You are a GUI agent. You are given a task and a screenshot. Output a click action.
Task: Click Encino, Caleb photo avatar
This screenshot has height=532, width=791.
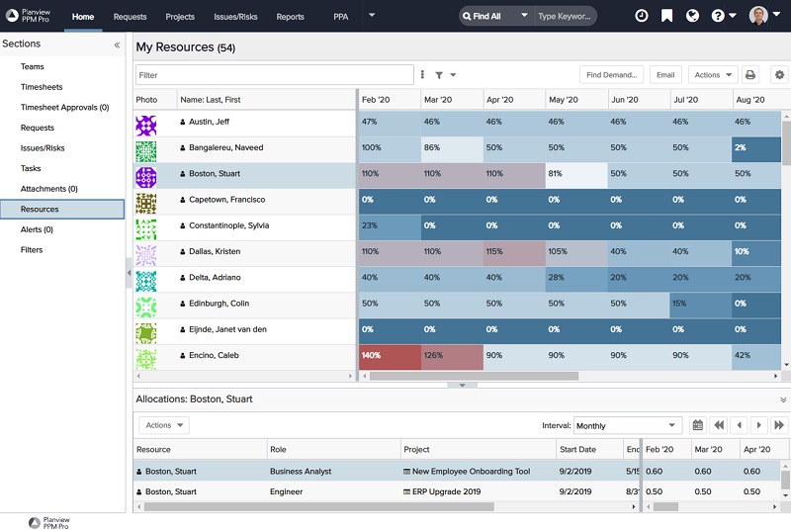click(x=145, y=359)
